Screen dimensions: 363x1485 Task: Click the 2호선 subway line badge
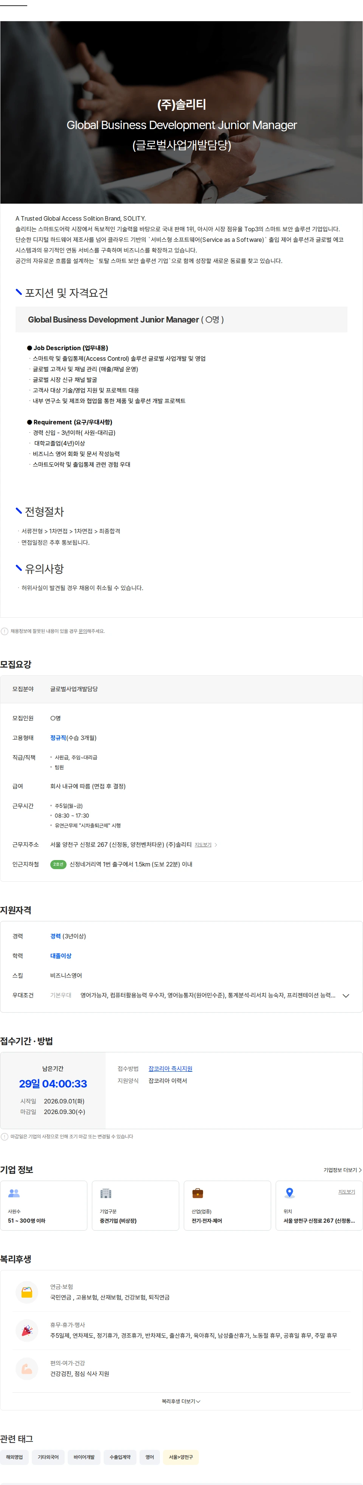(58, 864)
